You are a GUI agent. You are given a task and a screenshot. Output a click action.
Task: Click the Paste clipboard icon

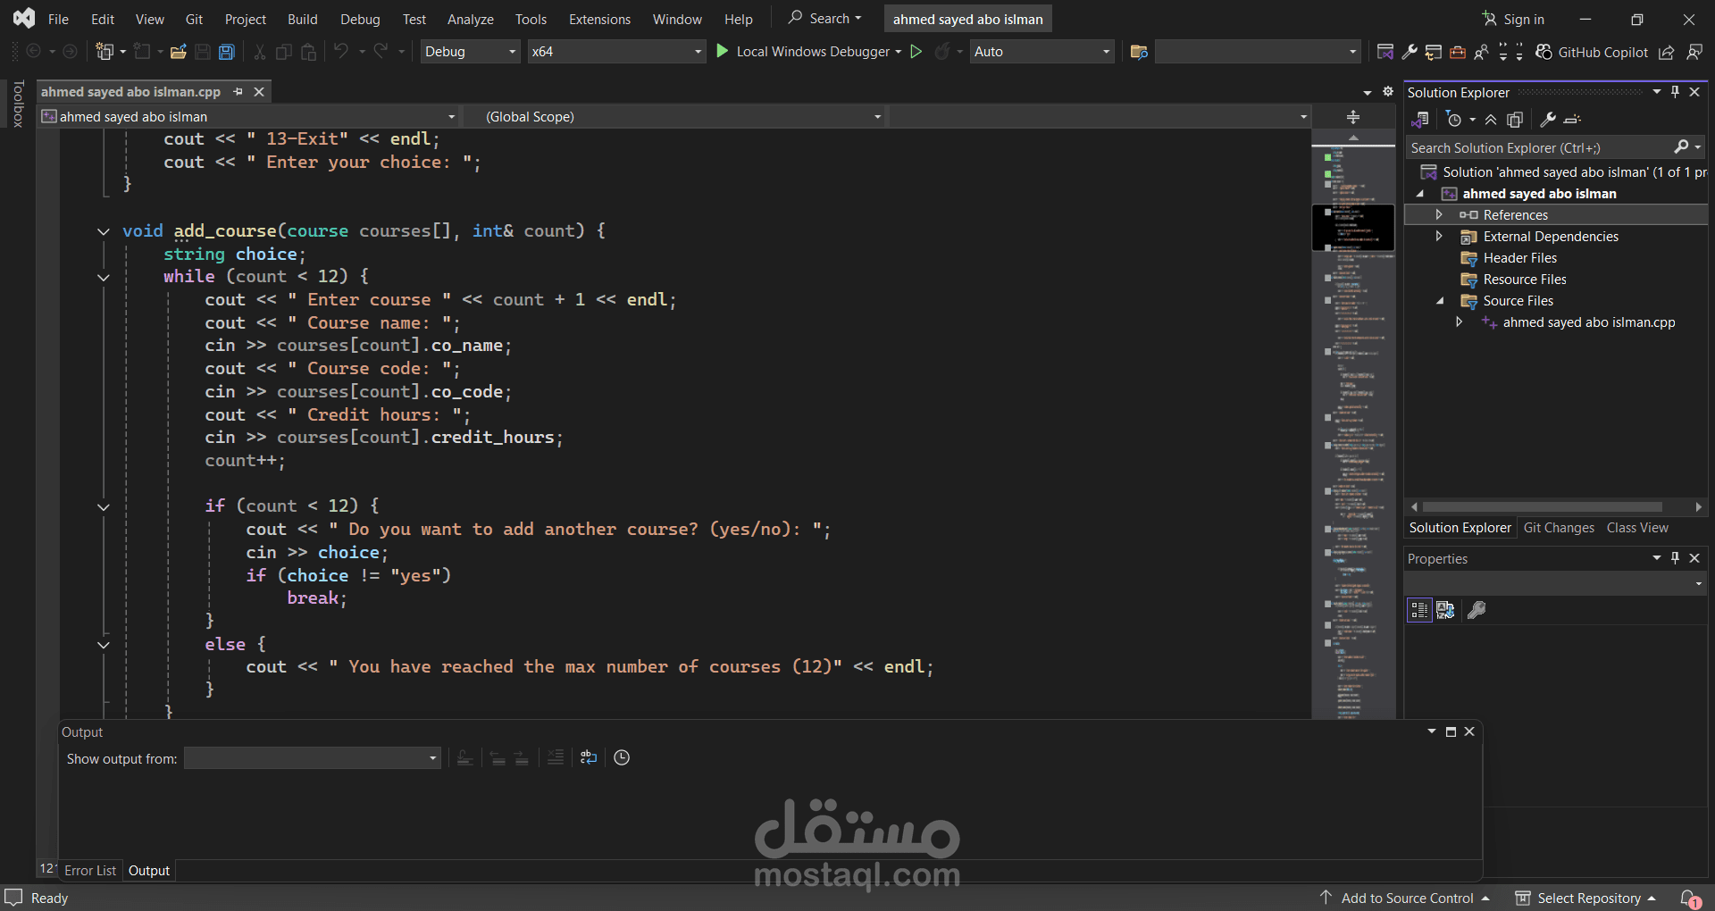tap(309, 52)
